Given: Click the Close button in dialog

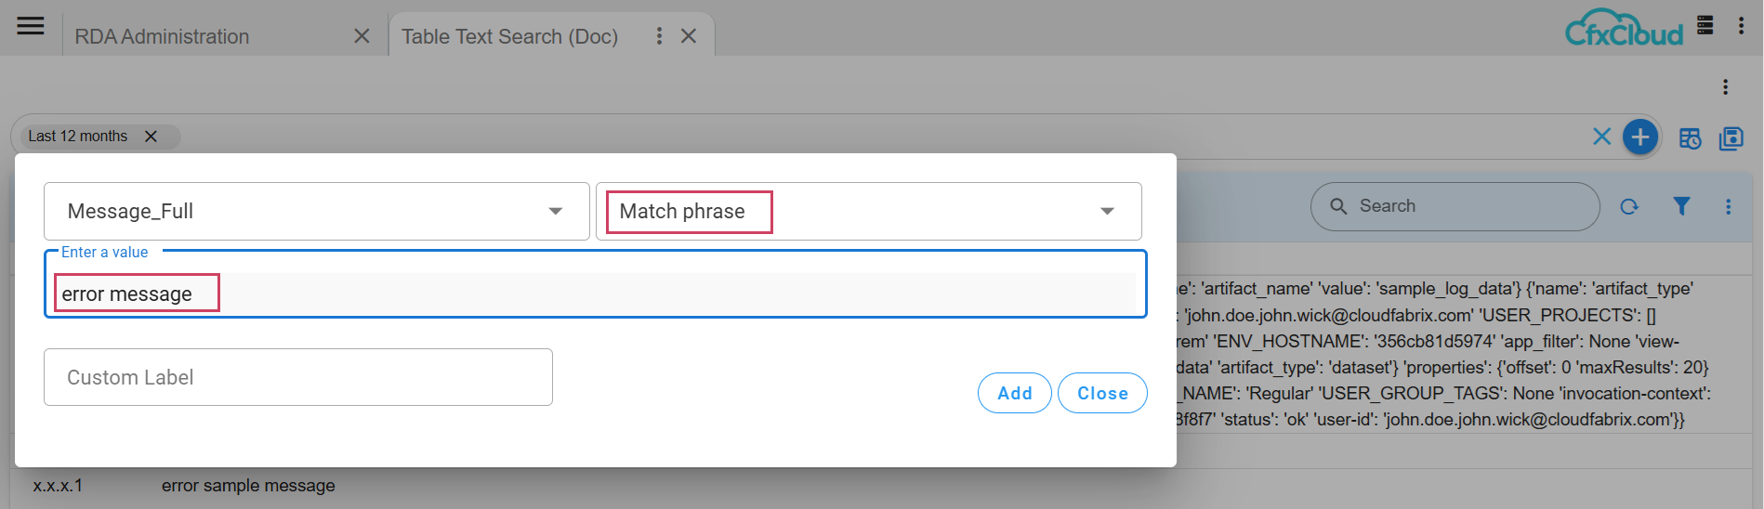Looking at the screenshot, I should [x=1102, y=393].
